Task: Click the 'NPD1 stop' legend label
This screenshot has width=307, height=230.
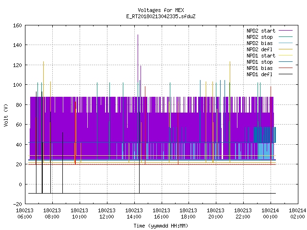Action: tap(260, 62)
